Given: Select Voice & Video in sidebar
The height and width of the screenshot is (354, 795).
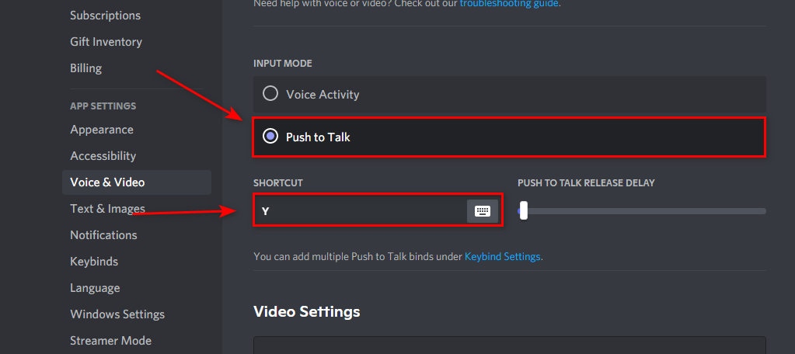Looking at the screenshot, I should click(107, 182).
